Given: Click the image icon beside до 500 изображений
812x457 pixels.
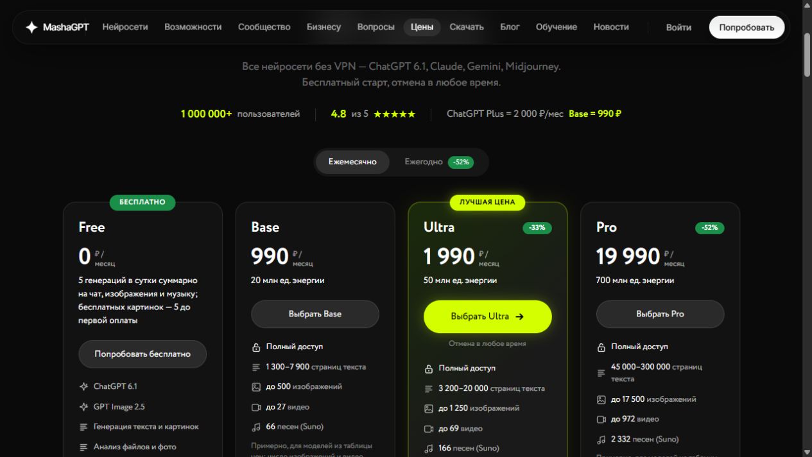Looking at the screenshot, I should pos(256,387).
